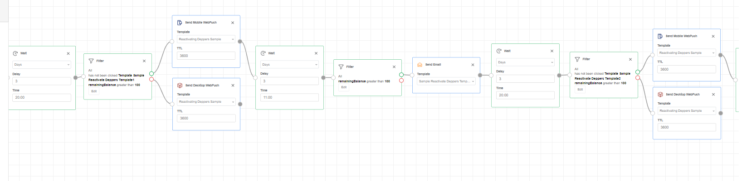Delete the Filter node referencing Template2
Screen dimensions: 742x181
630,59
